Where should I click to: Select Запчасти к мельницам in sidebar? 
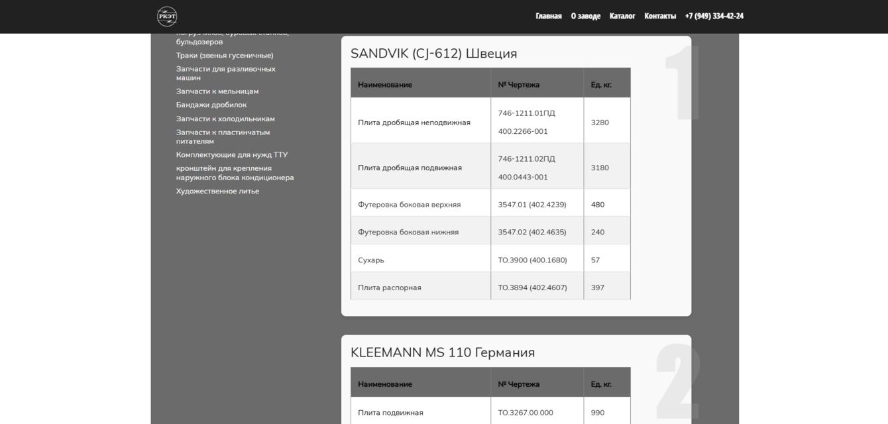tap(217, 91)
